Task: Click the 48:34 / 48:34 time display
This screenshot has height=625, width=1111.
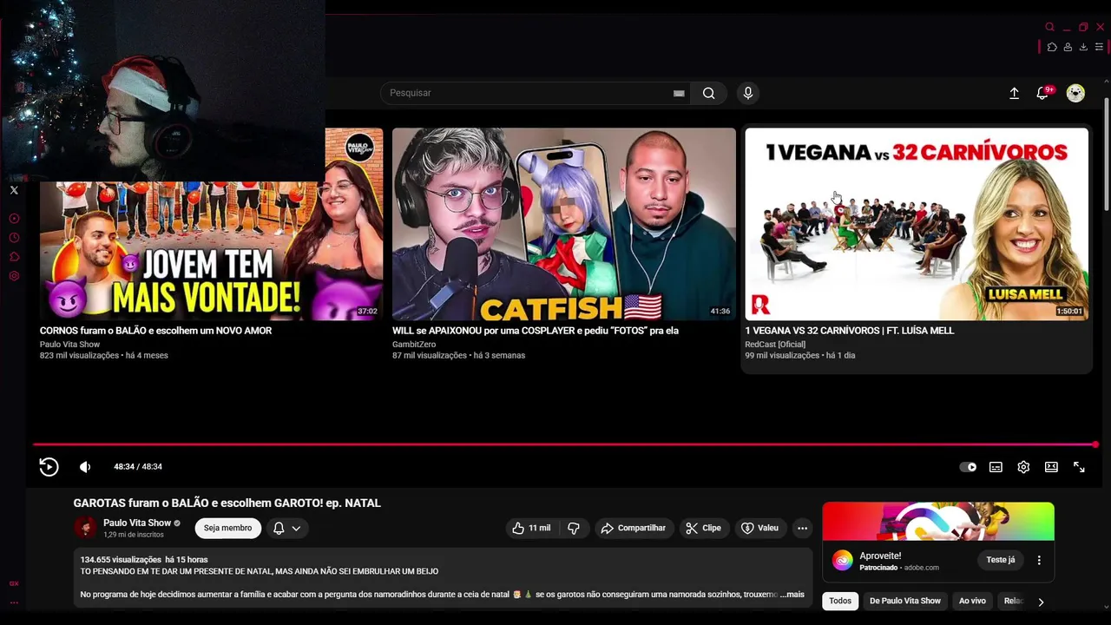Action: click(x=138, y=467)
